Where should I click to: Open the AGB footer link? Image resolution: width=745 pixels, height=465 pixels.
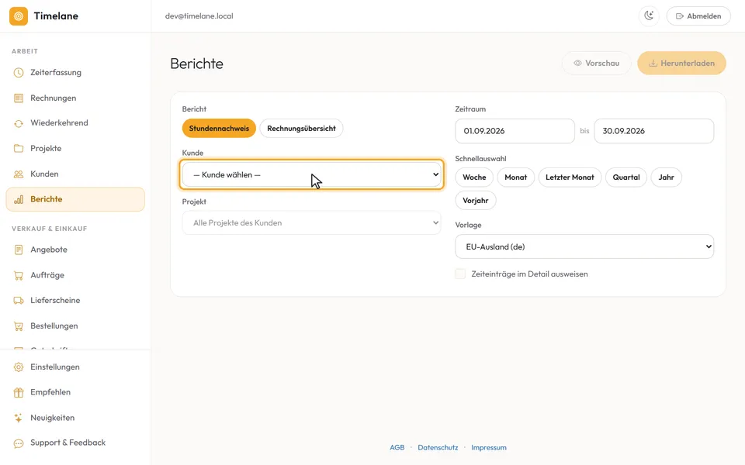point(397,447)
